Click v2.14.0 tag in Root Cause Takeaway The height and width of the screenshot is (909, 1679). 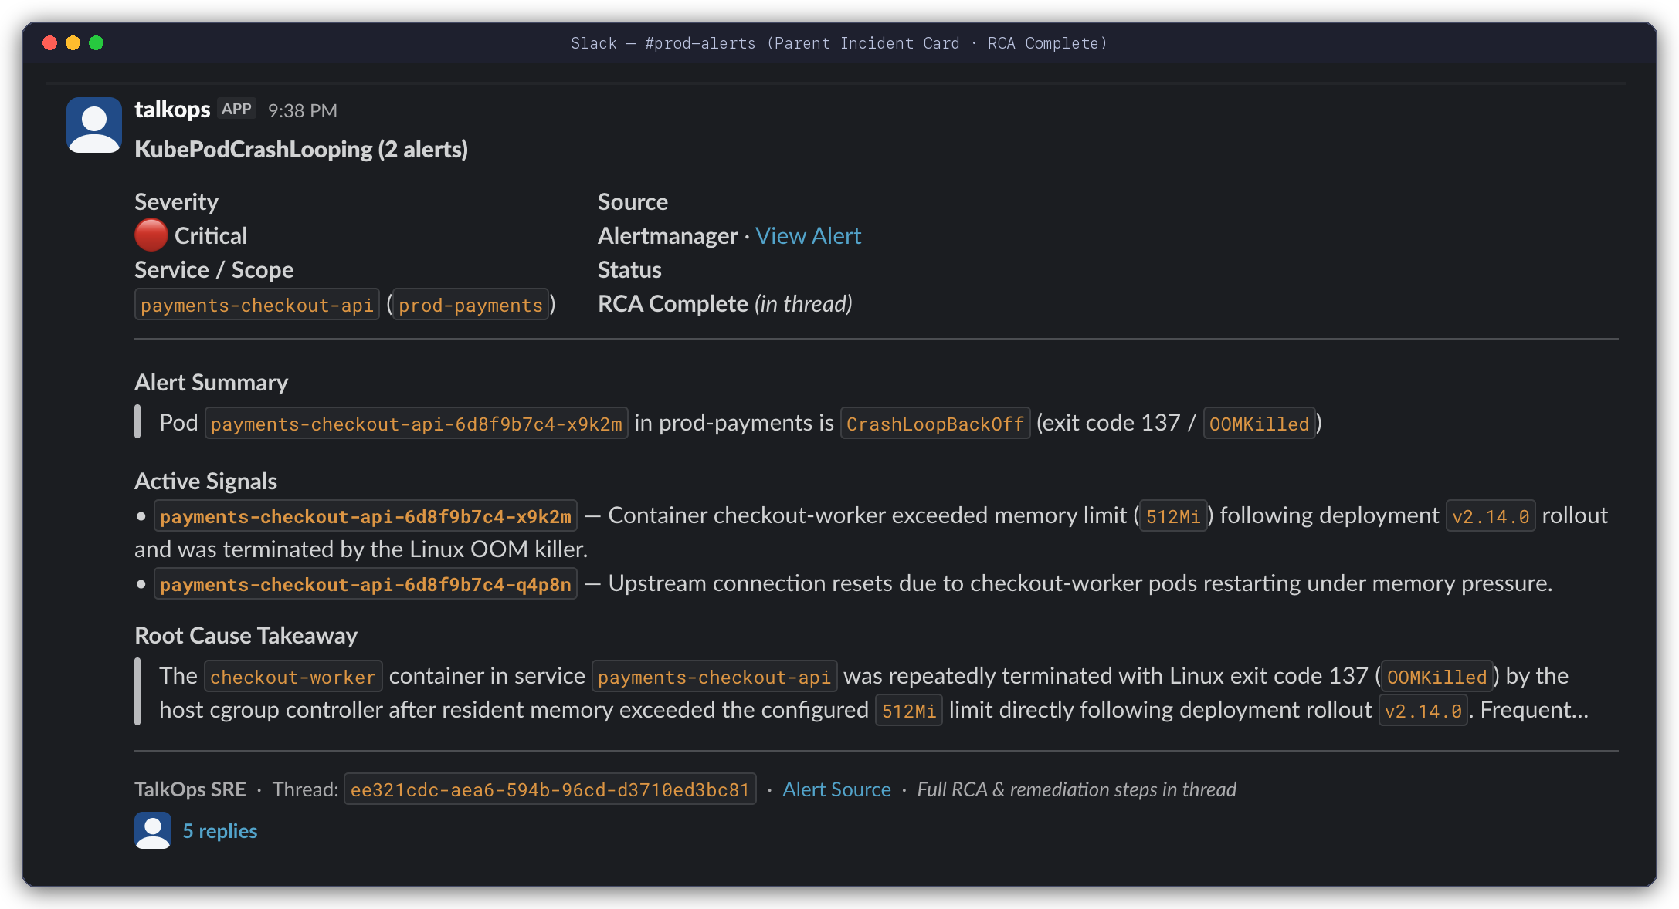pyautogui.click(x=1423, y=711)
